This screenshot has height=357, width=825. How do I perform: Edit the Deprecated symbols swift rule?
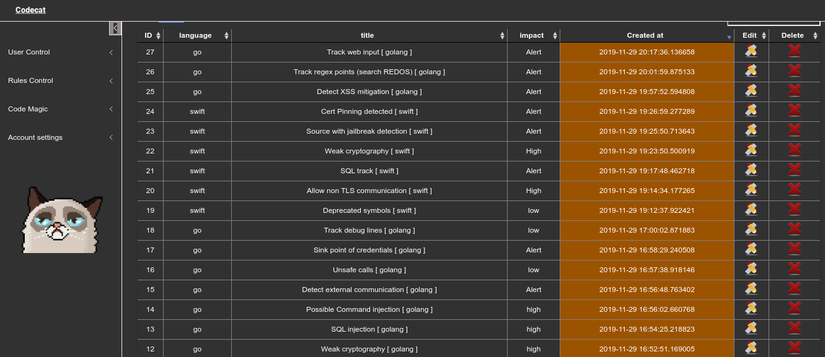point(751,210)
